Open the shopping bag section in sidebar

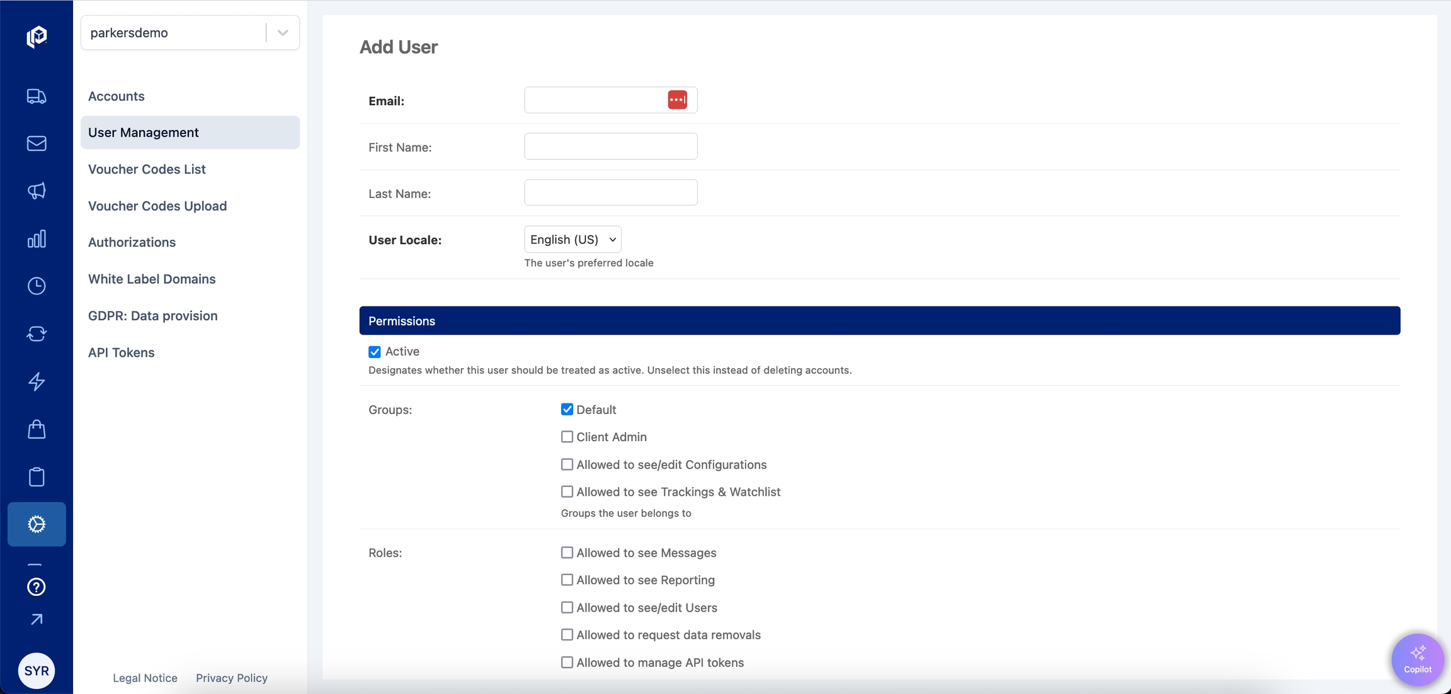(37, 429)
